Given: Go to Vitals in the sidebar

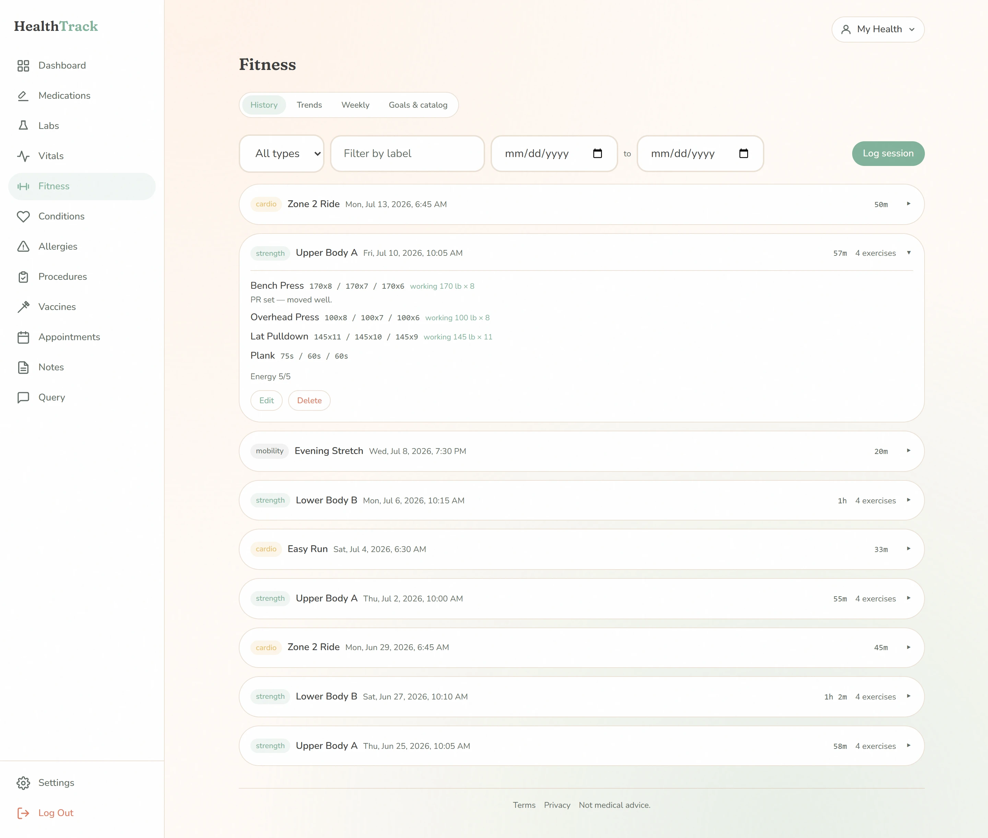Looking at the screenshot, I should [82, 156].
